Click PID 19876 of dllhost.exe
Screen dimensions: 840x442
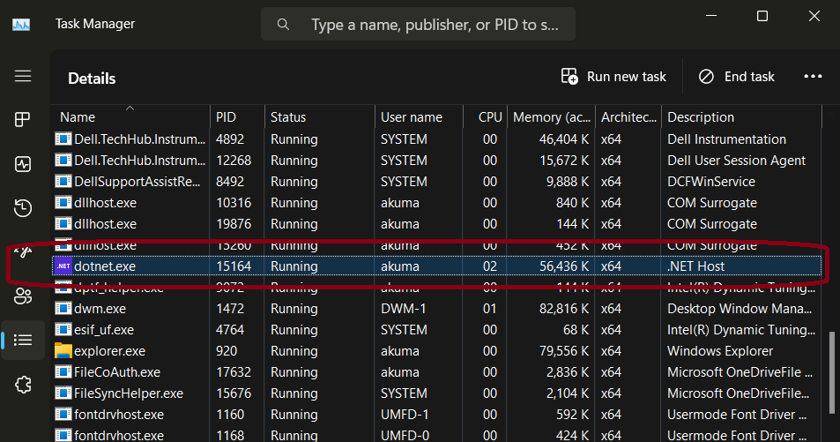click(x=234, y=224)
